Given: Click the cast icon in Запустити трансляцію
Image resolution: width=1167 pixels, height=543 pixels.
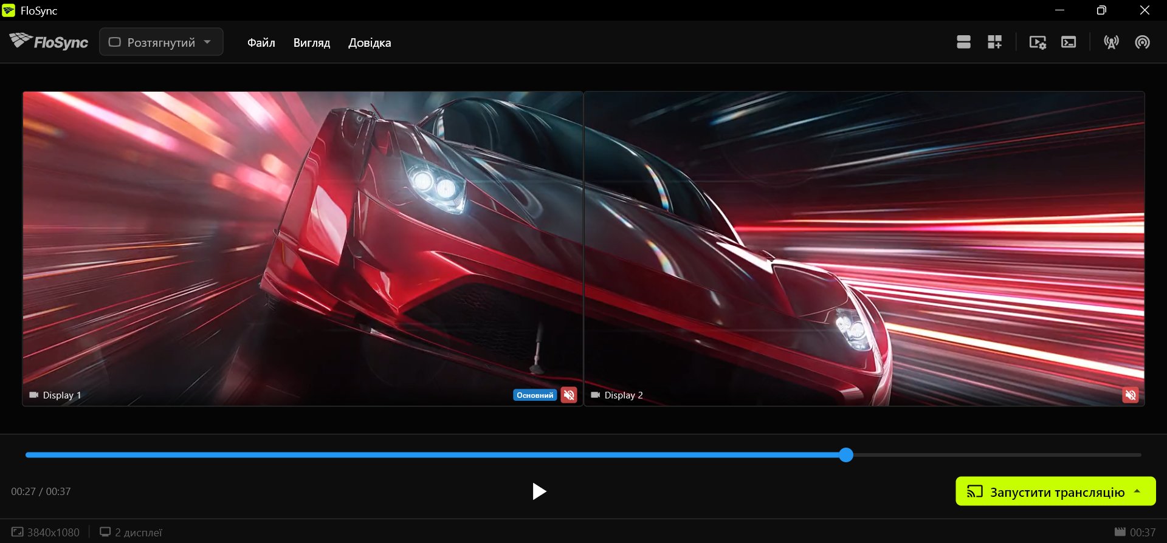Looking at the screenshot, I should [975, 491].
